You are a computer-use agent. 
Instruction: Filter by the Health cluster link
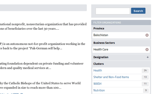coord(98,71)
